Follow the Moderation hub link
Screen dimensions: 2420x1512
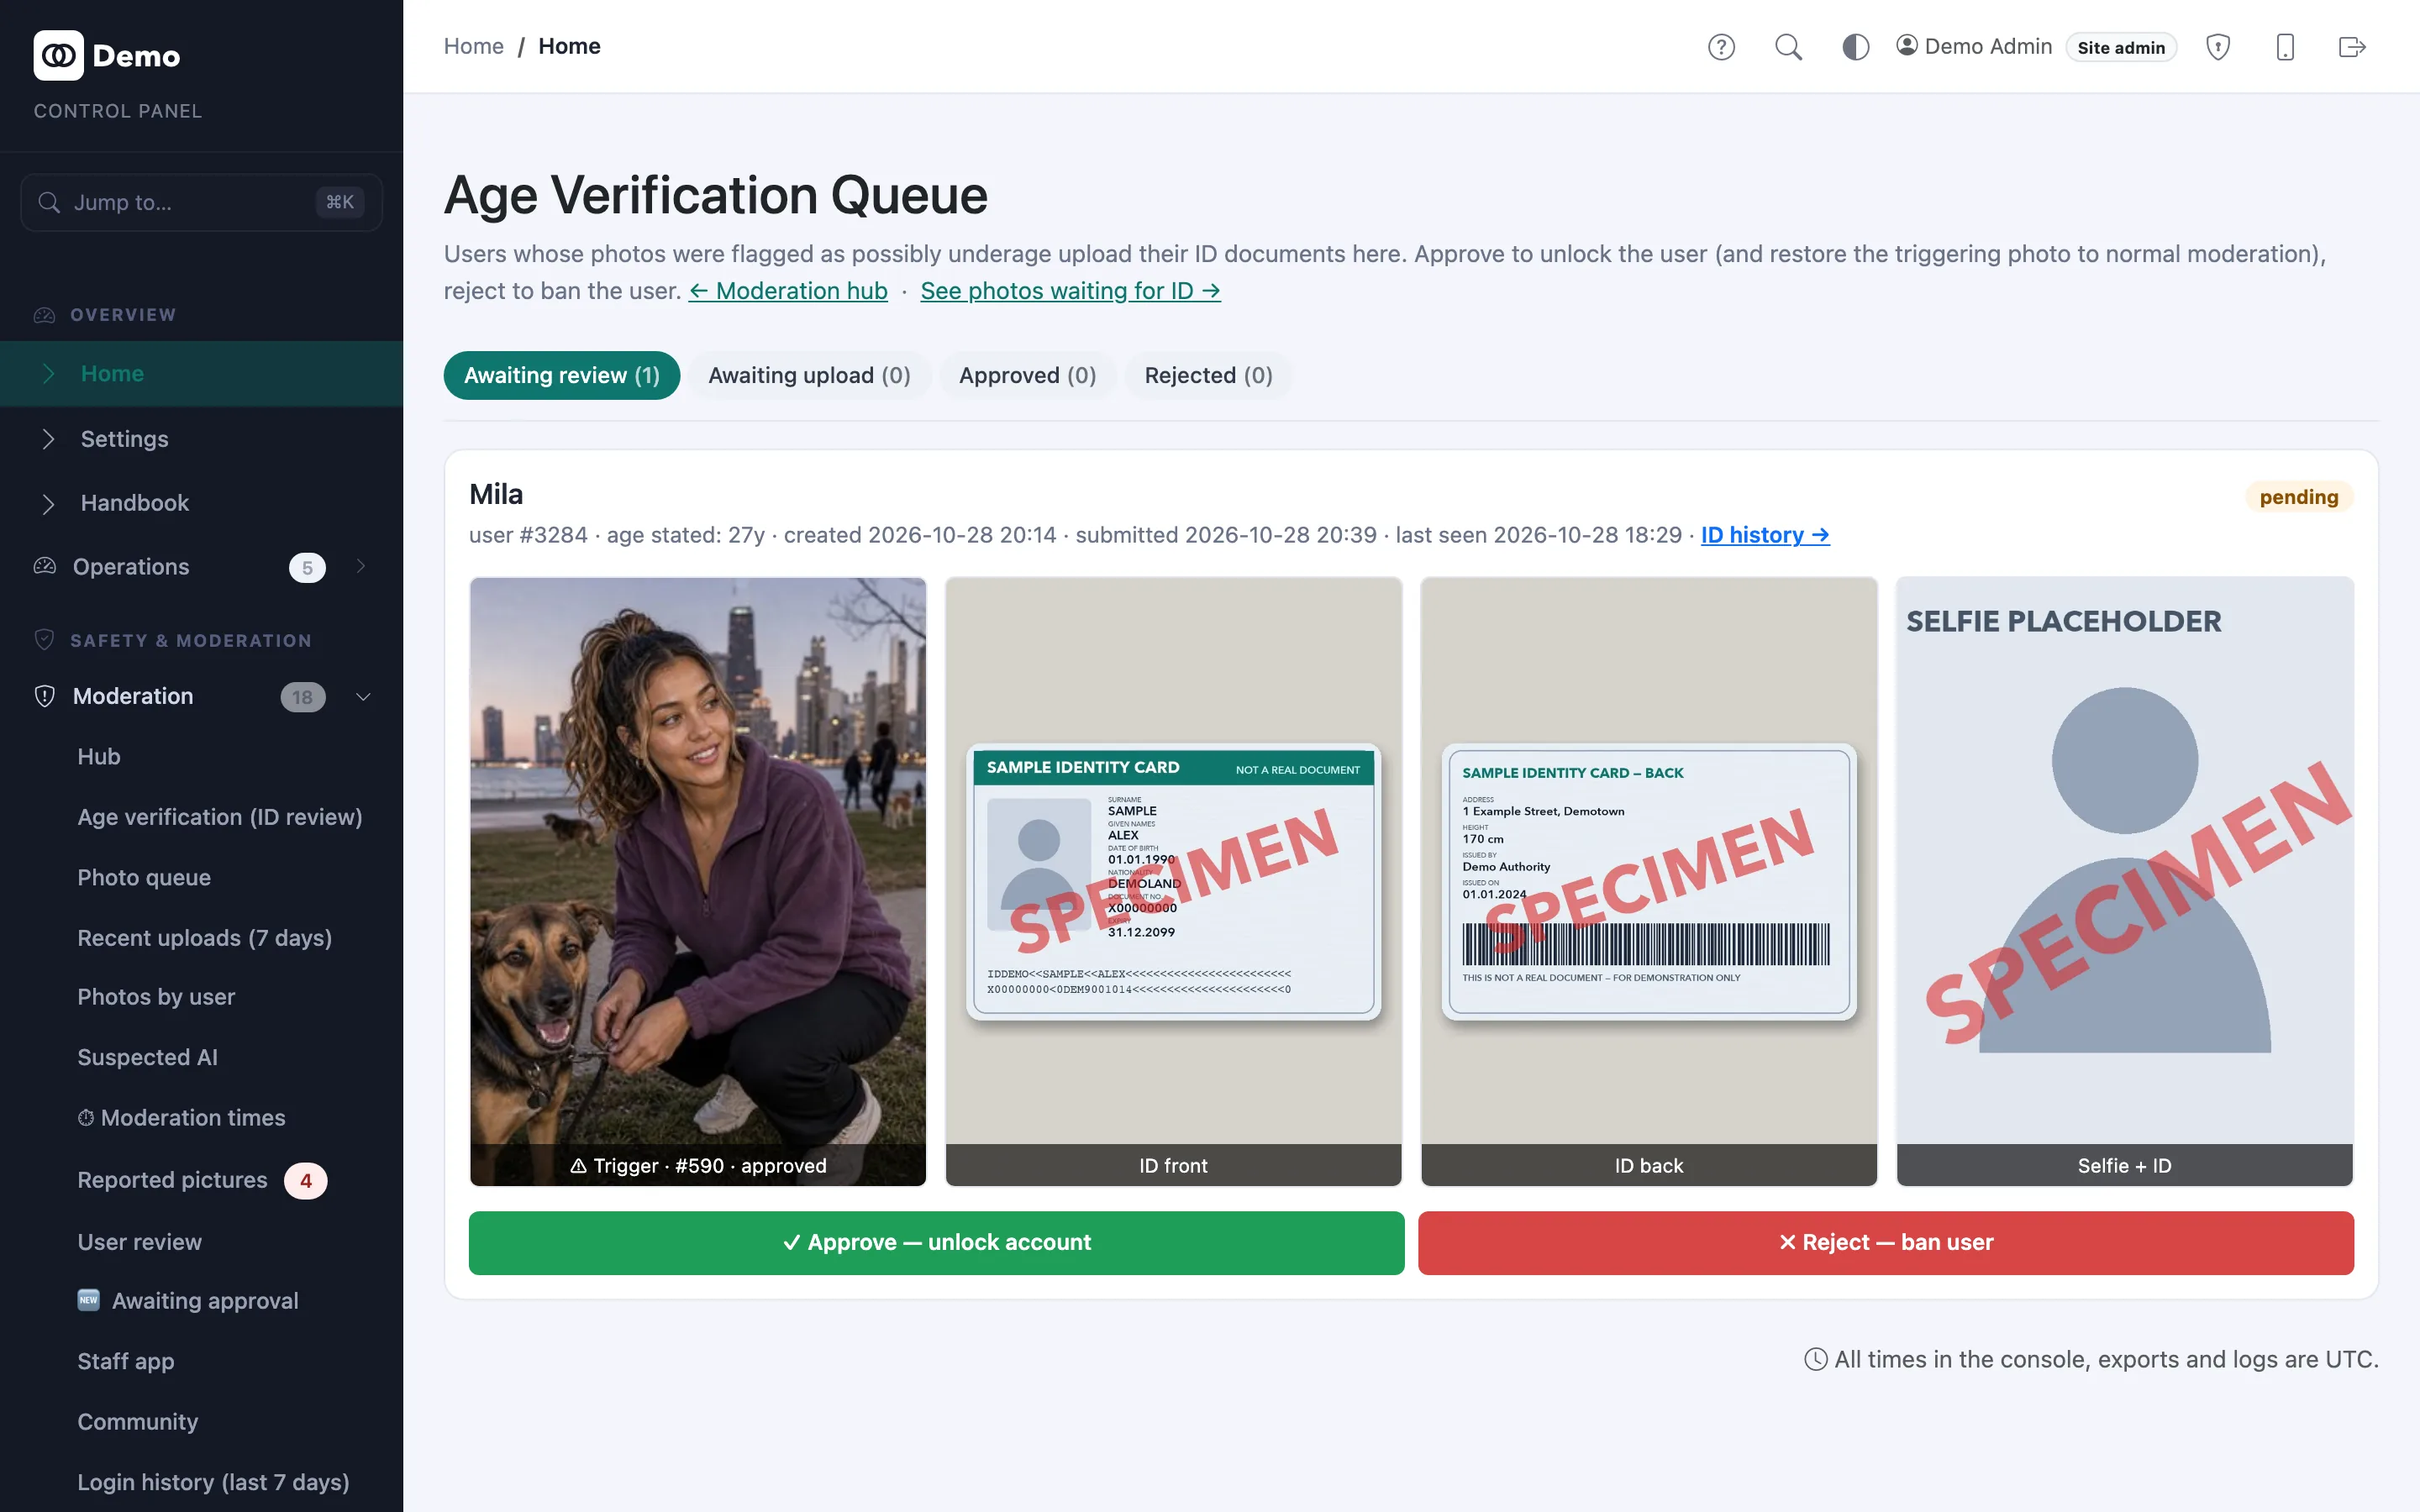tap(788, 291)
